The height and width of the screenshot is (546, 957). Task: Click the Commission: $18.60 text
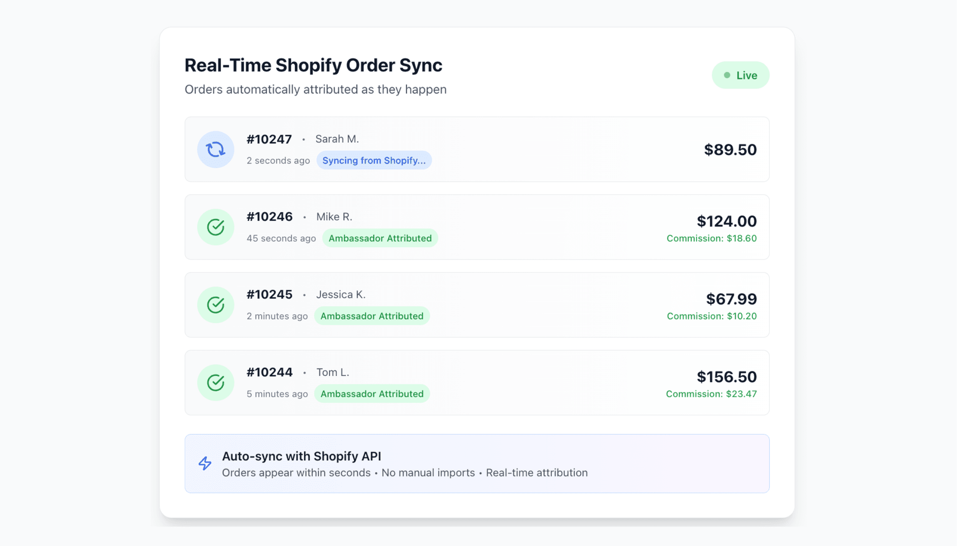point(711,238)
